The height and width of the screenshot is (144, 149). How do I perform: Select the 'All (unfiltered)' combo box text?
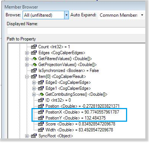click(38, 15)
